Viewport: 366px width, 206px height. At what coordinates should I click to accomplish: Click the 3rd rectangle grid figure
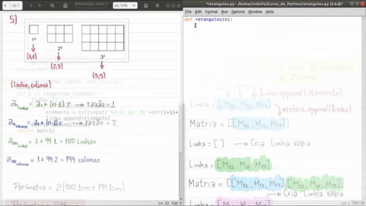point(103,38)
